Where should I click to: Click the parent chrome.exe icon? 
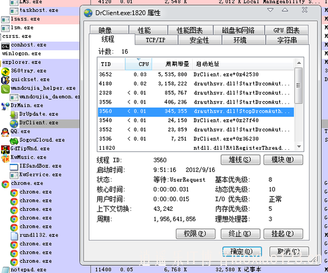[x=5, y=184]
